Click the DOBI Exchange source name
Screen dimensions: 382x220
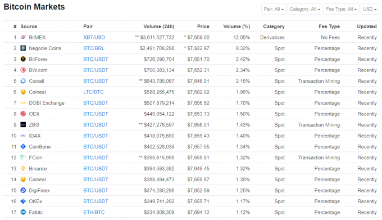[47, 103]
